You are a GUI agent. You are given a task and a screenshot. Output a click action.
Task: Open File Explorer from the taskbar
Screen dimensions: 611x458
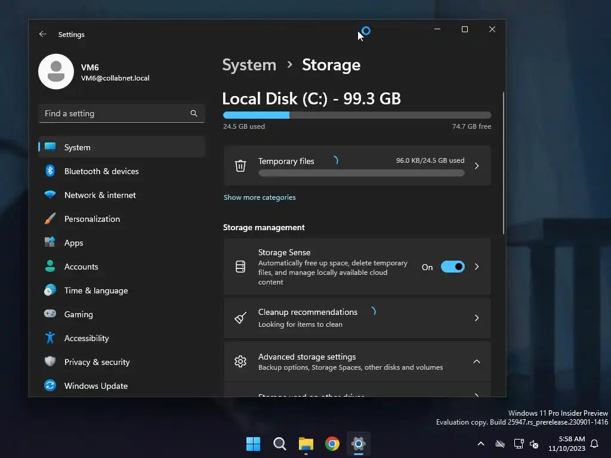(306, 444)
